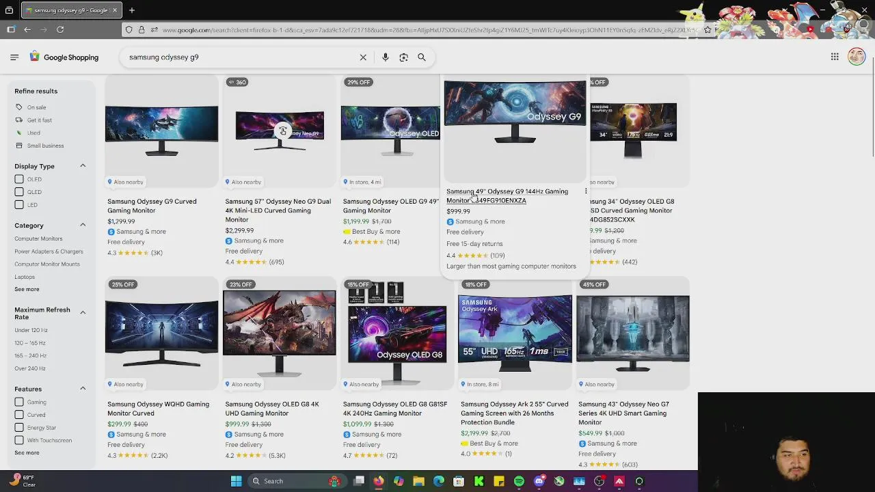Reload the current page
Image resolution: width=875 pixels, height=492 pixels.
[x=60, y=29]
